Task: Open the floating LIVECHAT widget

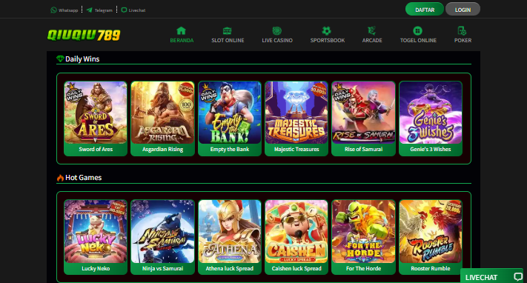Action: [x=491, y=276]
